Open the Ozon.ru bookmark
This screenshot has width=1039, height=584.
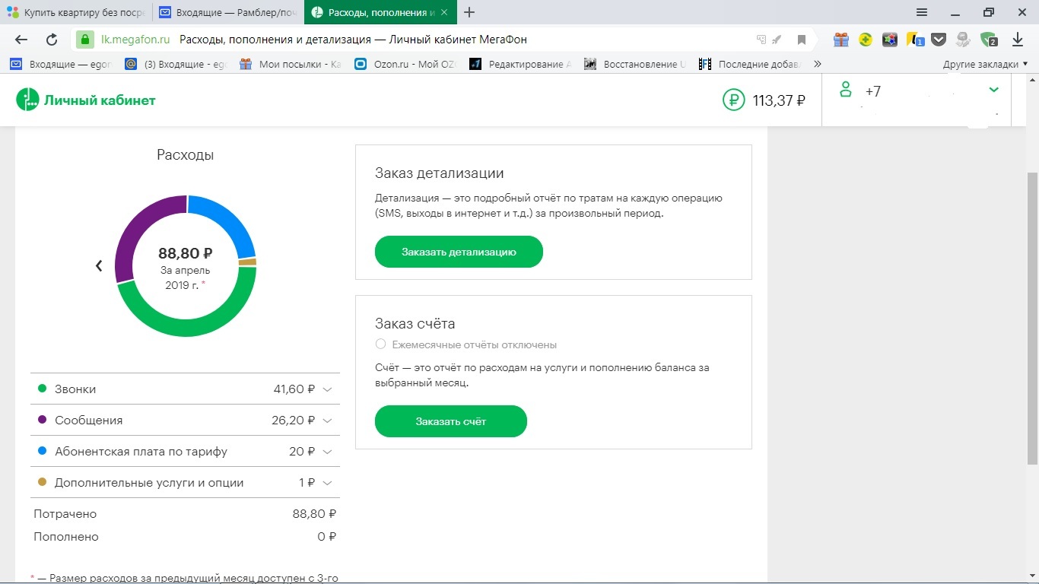pos(405,64)
